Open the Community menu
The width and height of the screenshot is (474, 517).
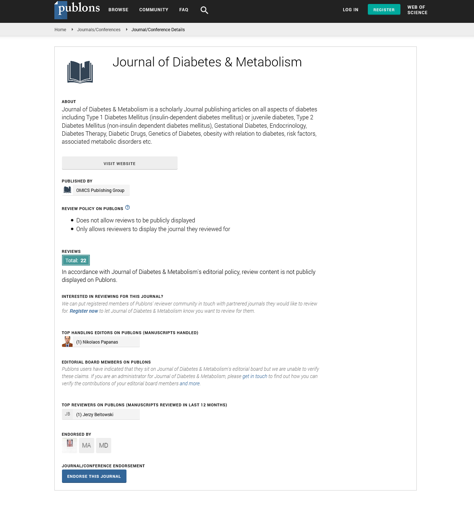point(154,10)
